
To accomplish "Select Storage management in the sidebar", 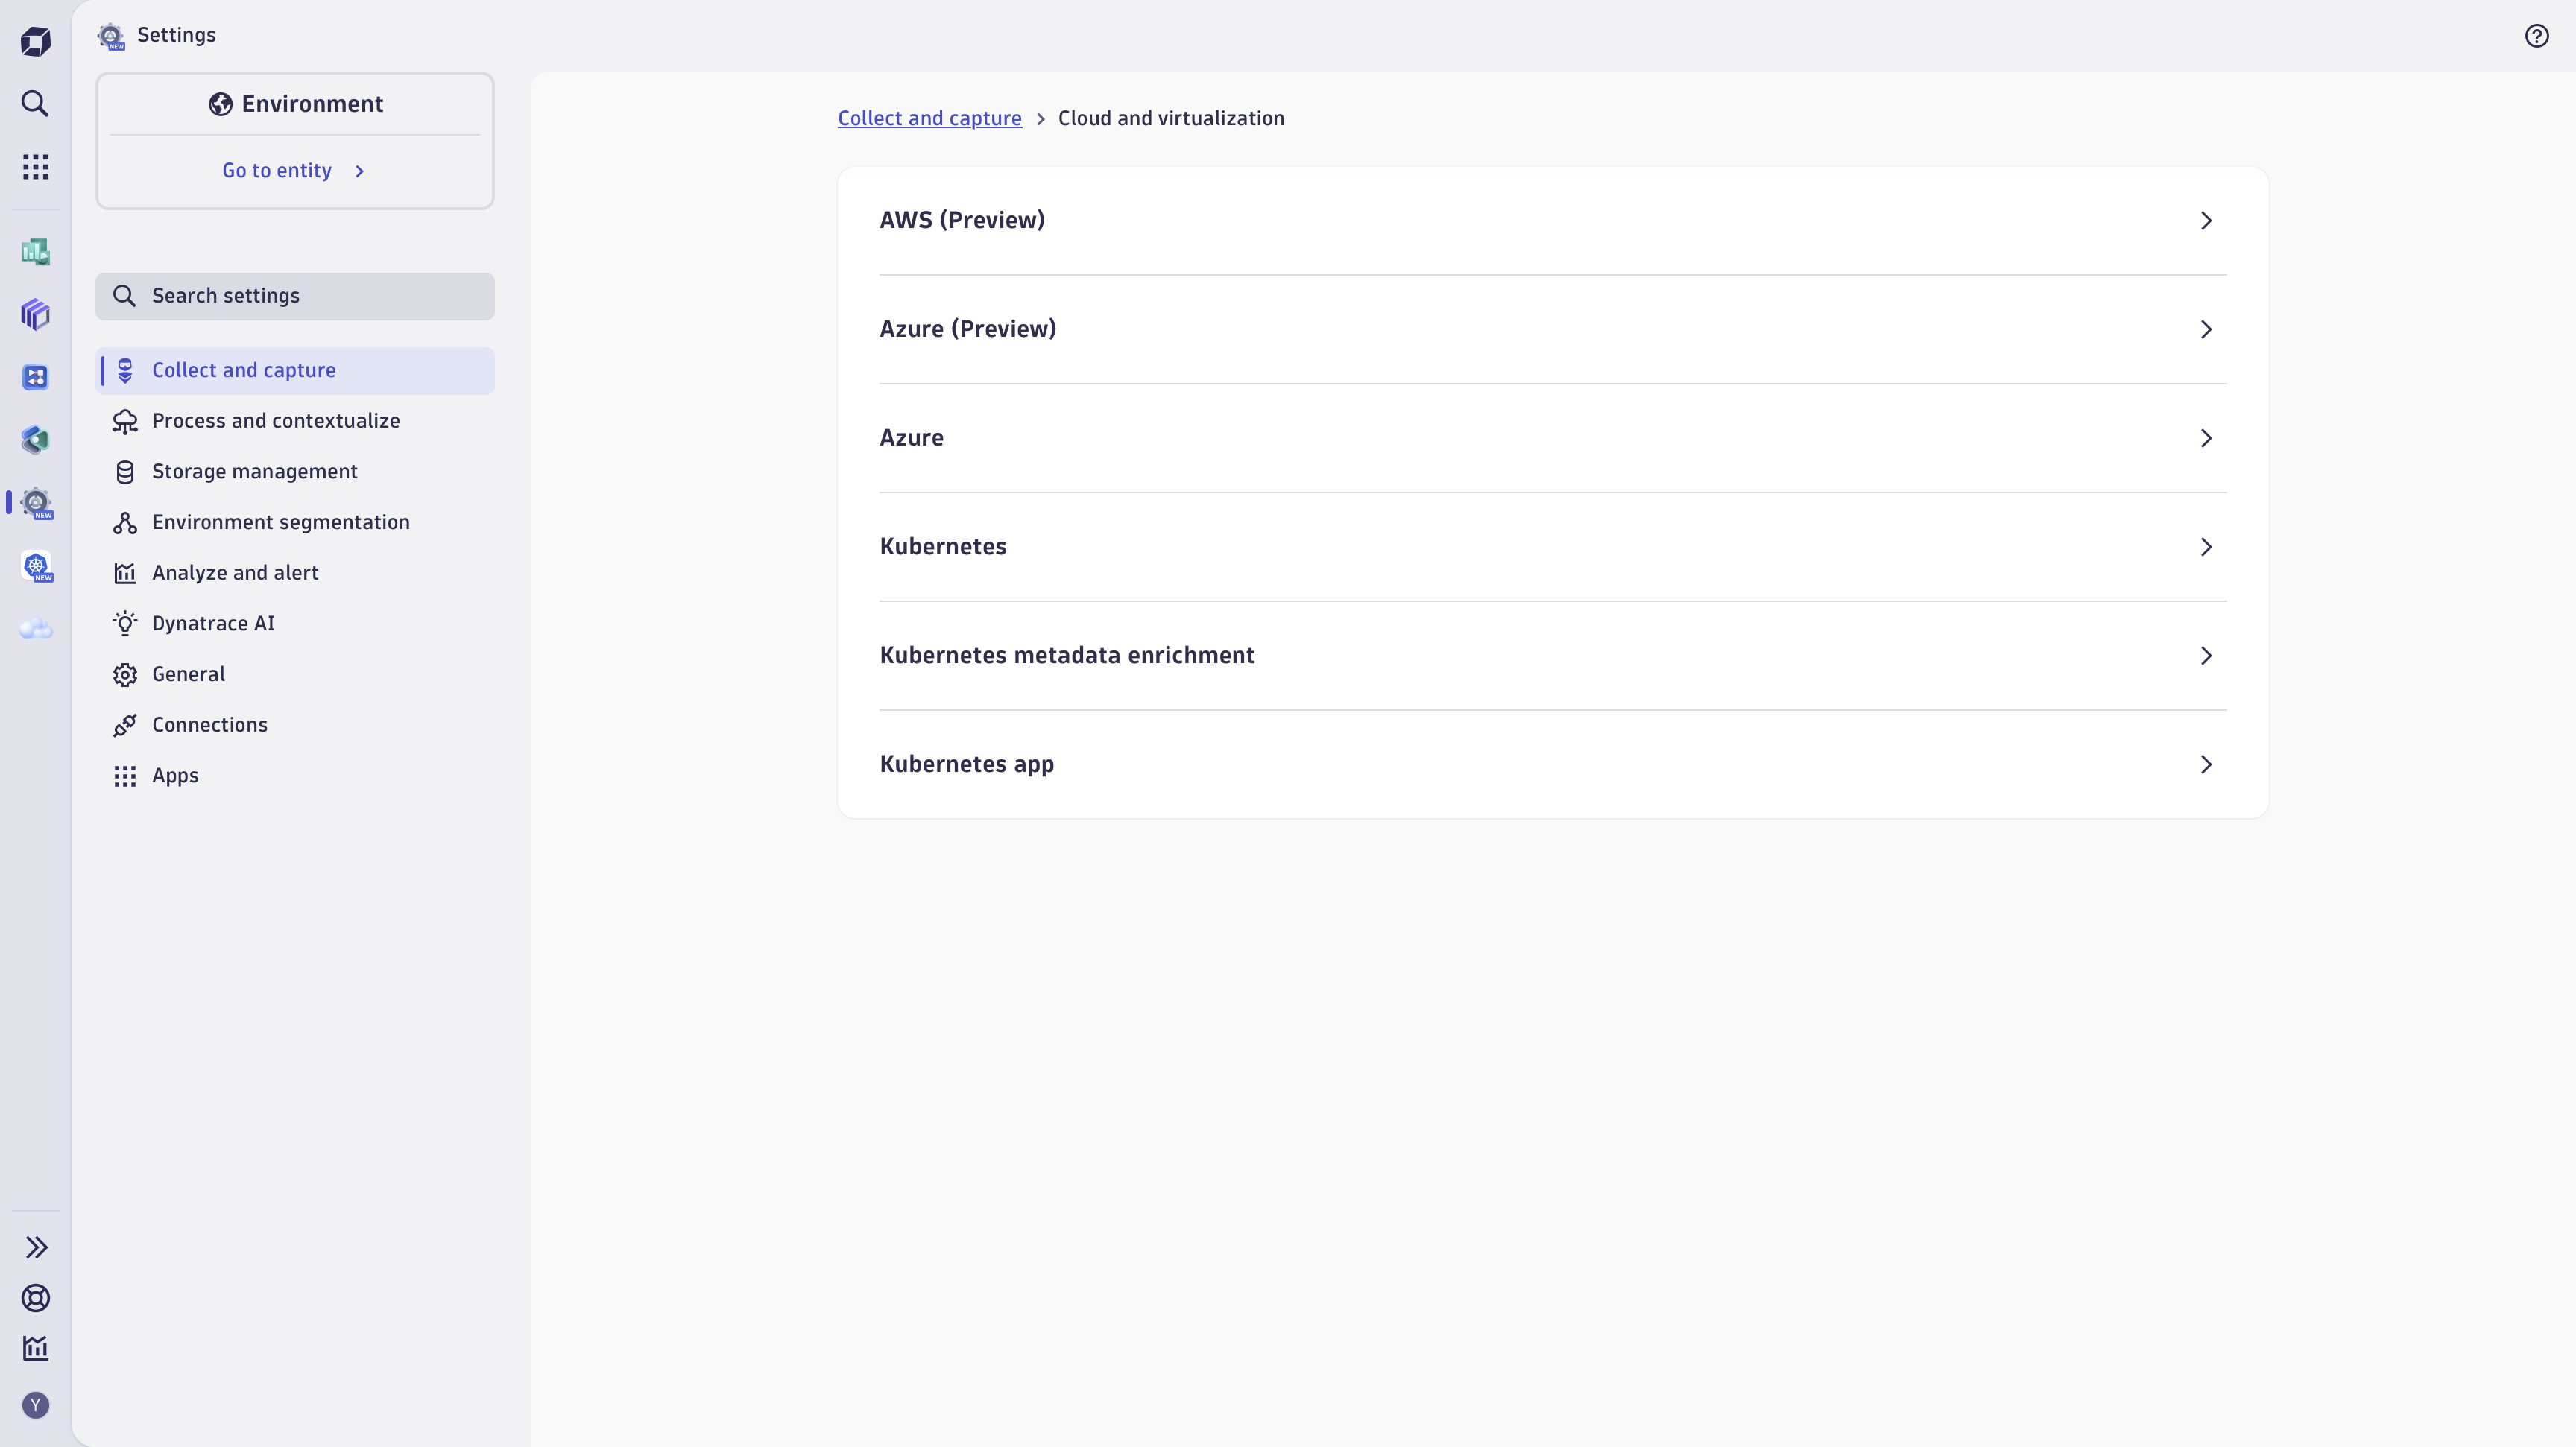I will click(x=254, y=472).
